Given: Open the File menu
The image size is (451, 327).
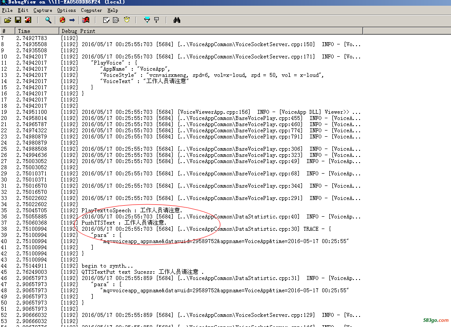Looking at the screenshot, I should coord(7,10).
